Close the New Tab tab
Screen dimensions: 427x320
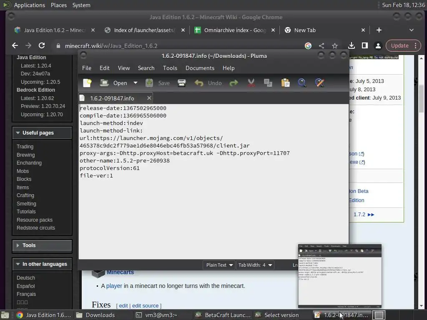pos(363,30)
